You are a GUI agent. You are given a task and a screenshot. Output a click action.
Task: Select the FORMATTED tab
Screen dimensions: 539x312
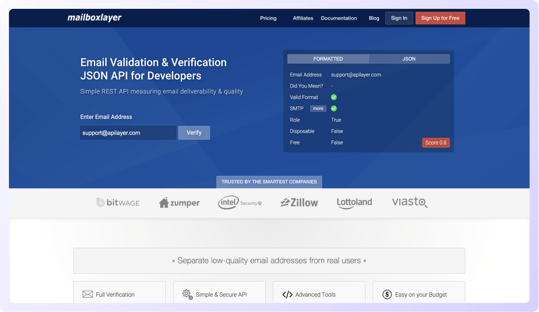pyautogui.click(x=328, y=59)
